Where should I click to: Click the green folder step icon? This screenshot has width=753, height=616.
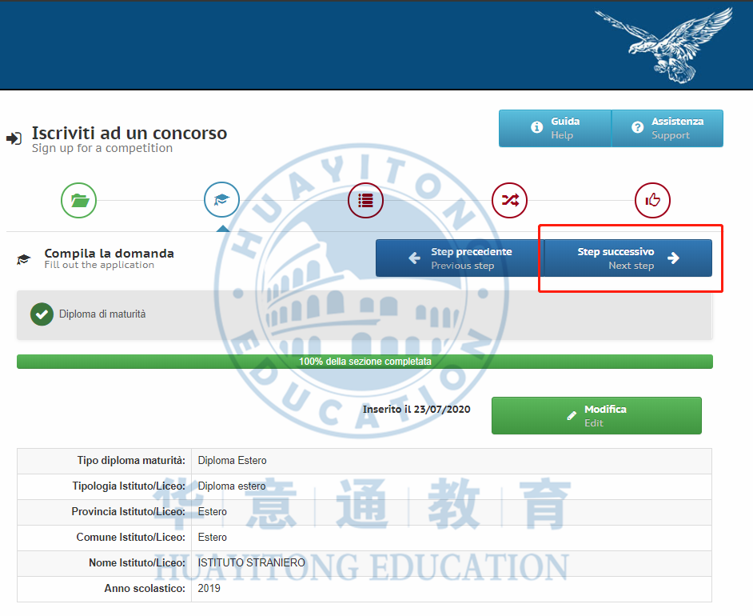click(79, 200)
